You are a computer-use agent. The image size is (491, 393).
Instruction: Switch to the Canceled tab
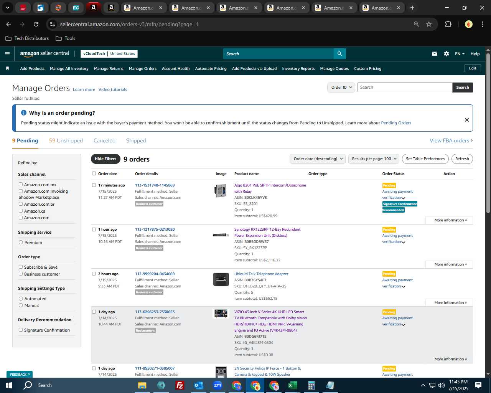coord(104,140)
